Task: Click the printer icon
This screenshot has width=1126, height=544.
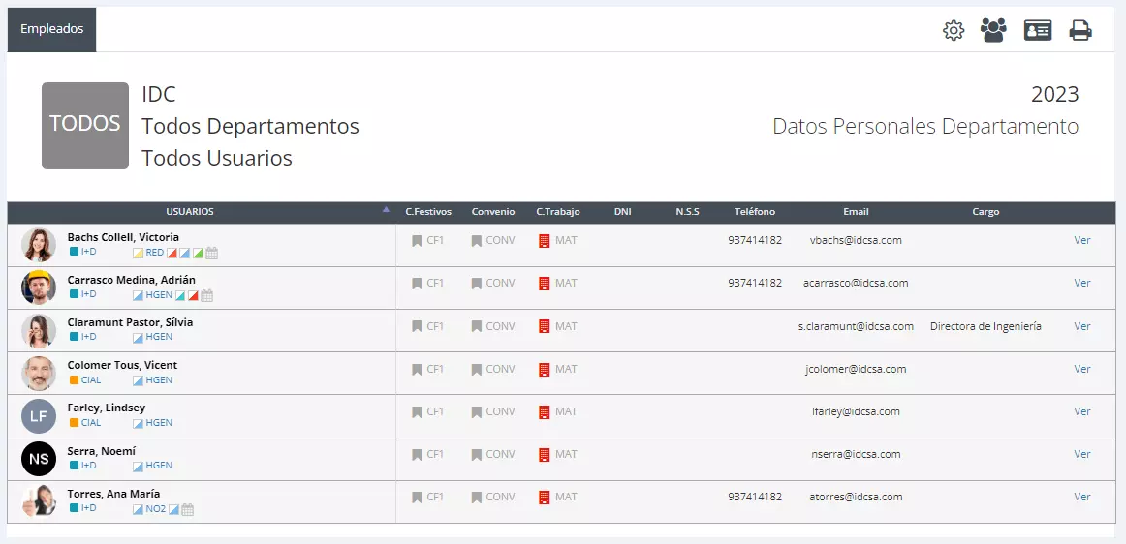Action: [1080, 30]
